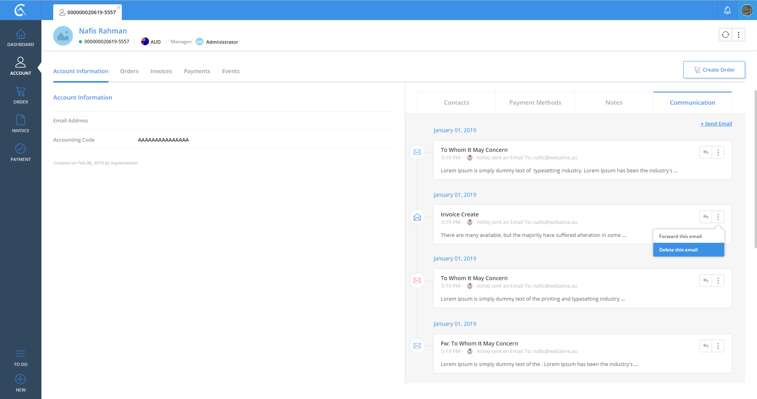Open three-dot menu on the Fw: email
This screenshot has width=757, height=399.
tap(718, 346)
